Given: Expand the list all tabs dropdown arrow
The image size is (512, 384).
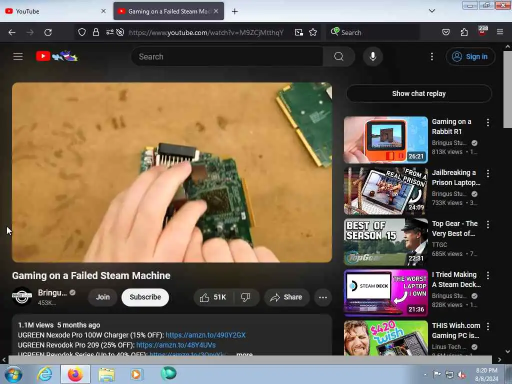Looking at the screenshot, I should 431,11.
